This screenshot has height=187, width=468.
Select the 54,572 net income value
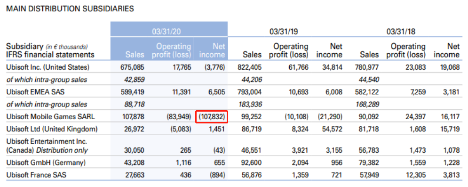click(x=332, y=130)
